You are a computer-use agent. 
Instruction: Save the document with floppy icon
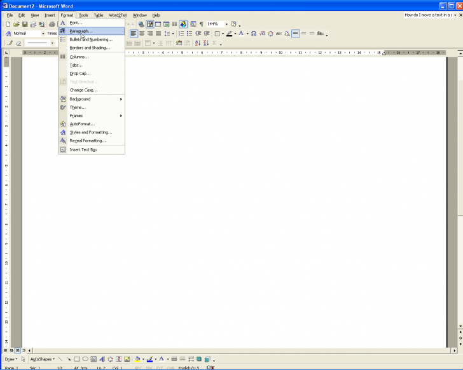click(x=25, y=24)
